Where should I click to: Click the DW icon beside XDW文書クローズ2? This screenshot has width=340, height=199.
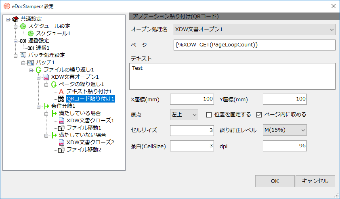click(x=62, y=142)
